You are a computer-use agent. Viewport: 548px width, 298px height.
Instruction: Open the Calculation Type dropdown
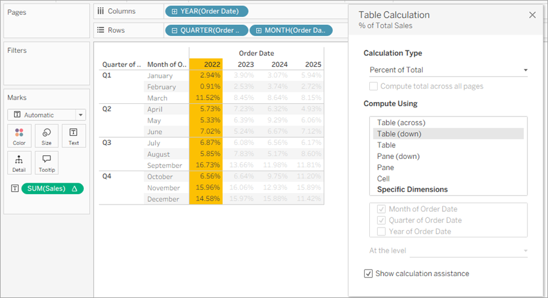448,70
